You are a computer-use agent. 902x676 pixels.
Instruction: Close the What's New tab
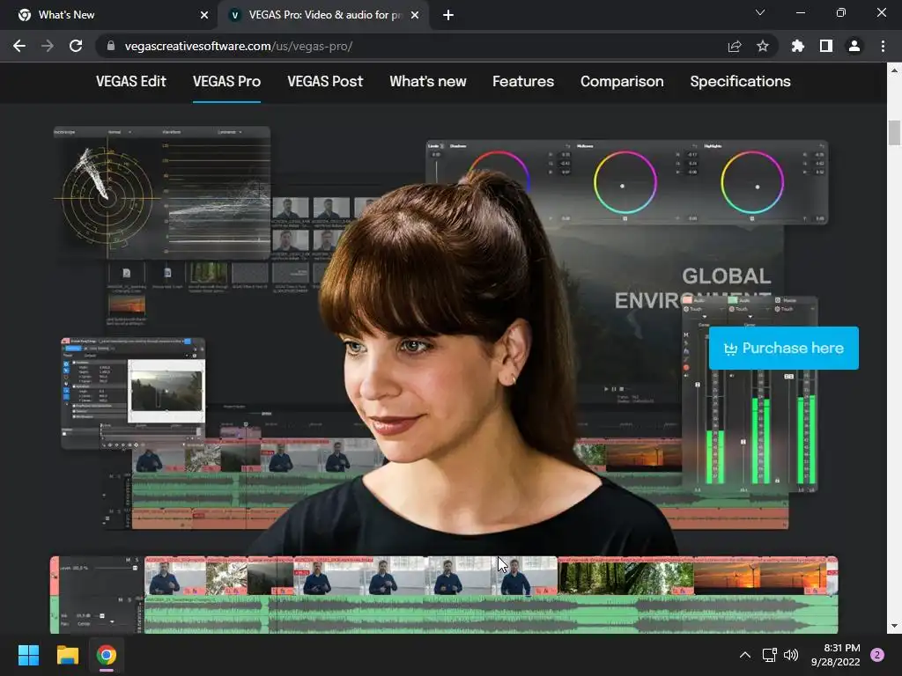coord(204,15)
